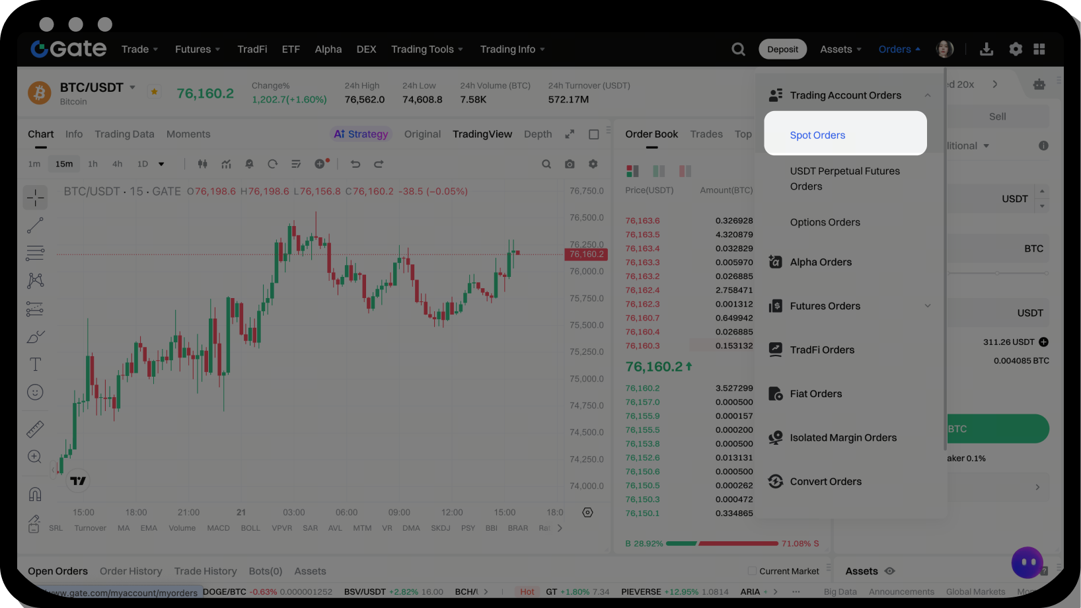Expand the Futures Orders submenu
Screen dimensions: 1081x608
tap(927, 306)
